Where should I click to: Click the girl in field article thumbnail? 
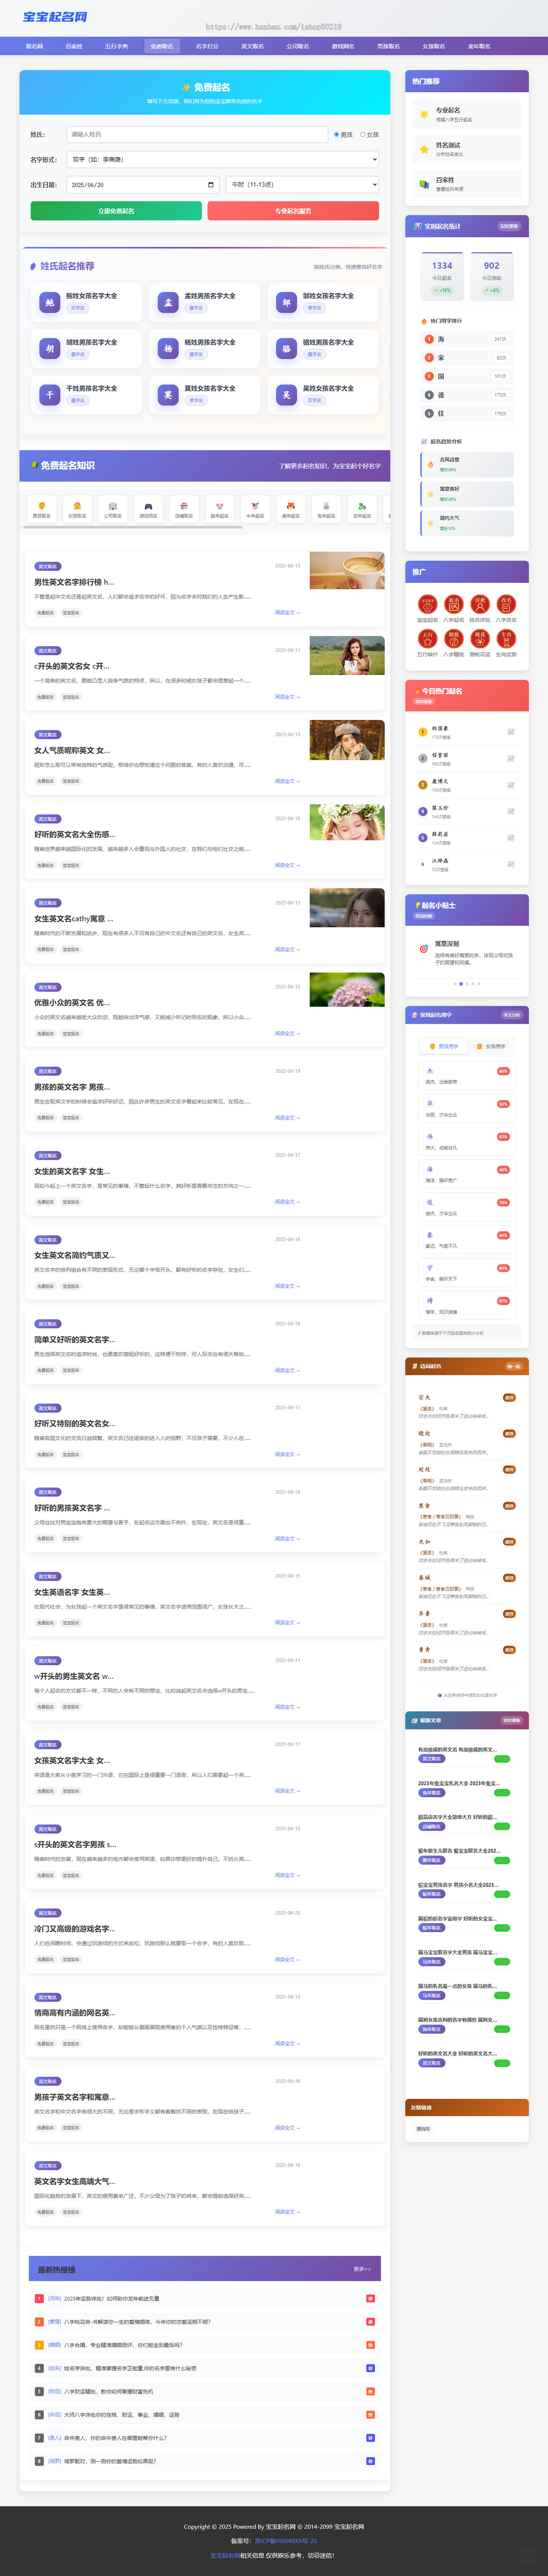point(347,655)
